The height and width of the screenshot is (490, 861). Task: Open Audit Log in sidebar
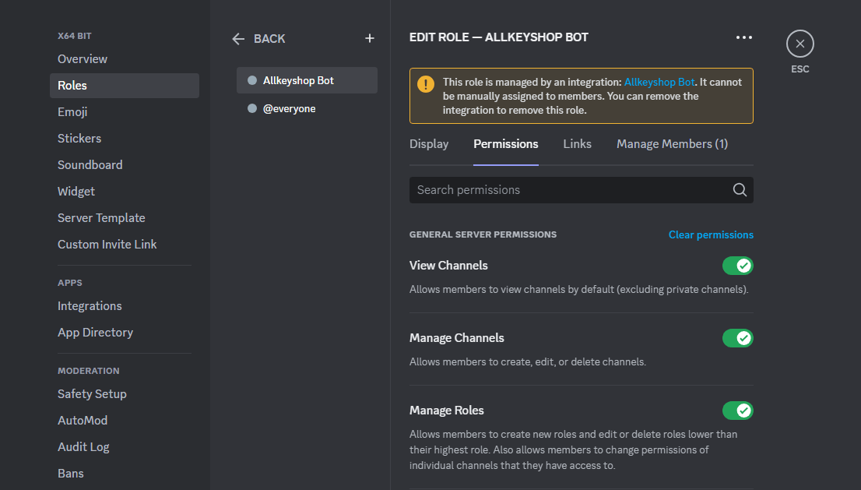pos(83,447)
